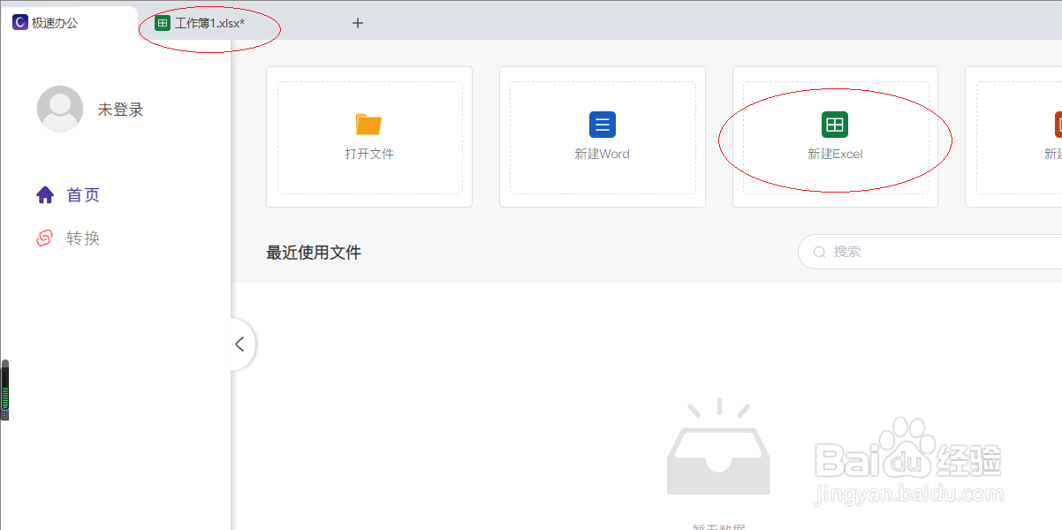Collapse the left sidebar with the chevron

[x=239, y=344]
